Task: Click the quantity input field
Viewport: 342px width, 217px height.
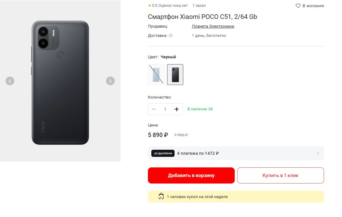Action: 165,109
